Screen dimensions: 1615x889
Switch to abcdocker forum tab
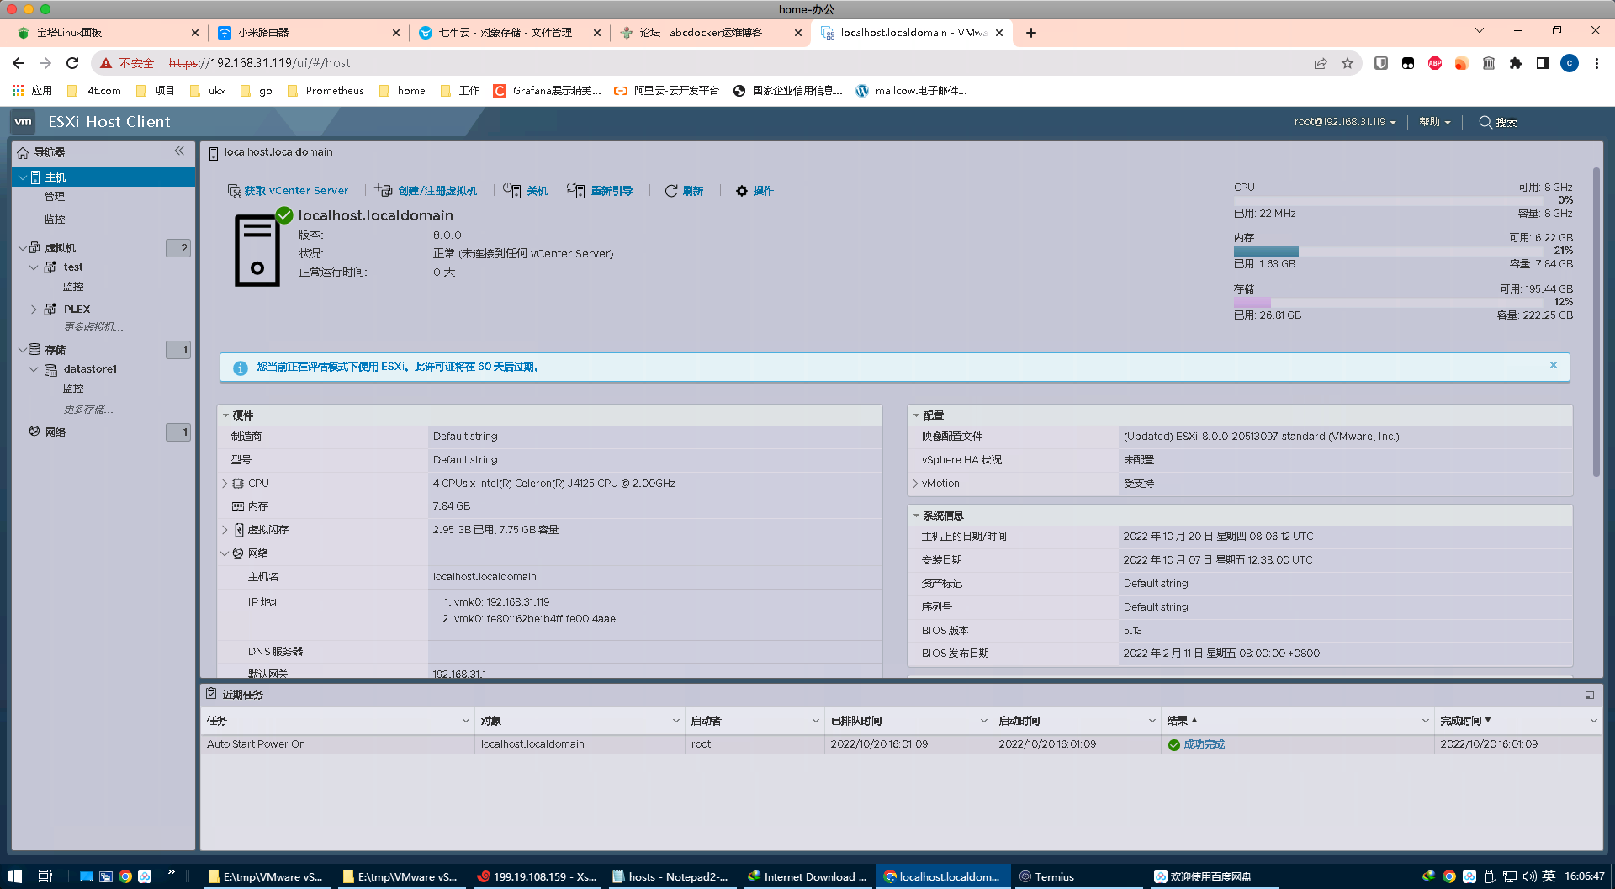click(711, 33)
